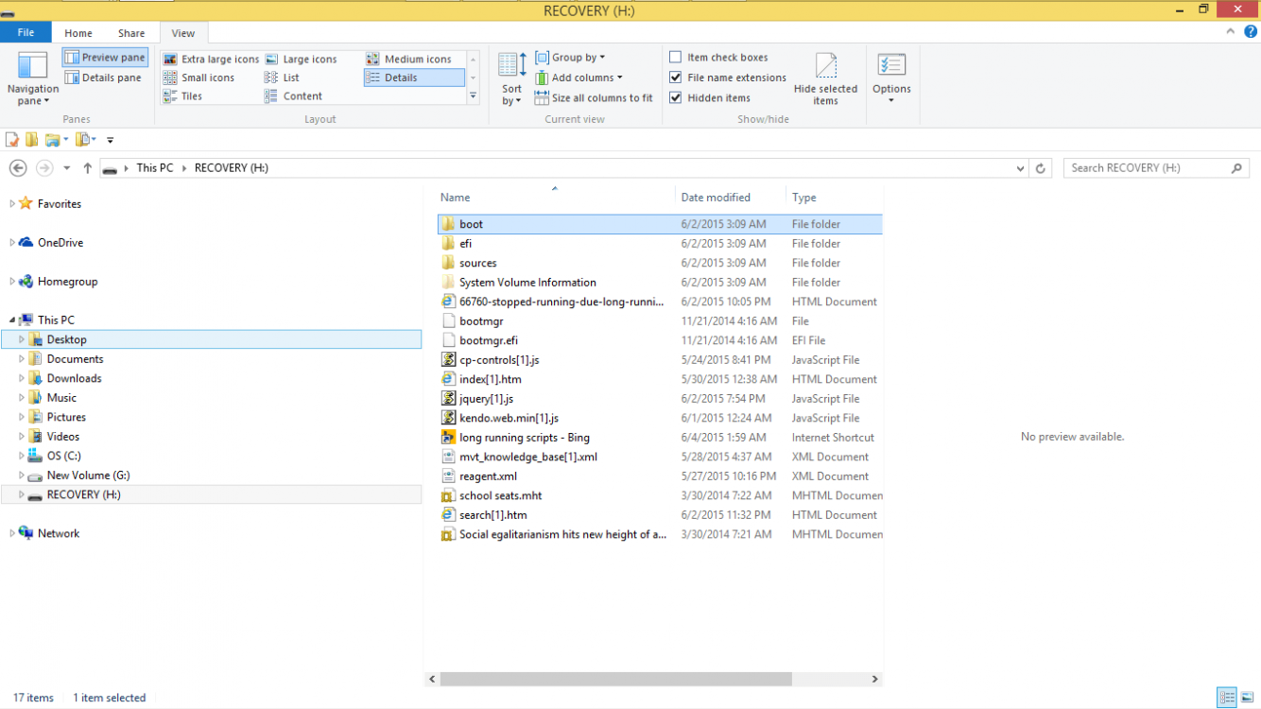The image size is (1261, 709).
Task: Expand the OS (C:) drive node
Action: point(22,456)
